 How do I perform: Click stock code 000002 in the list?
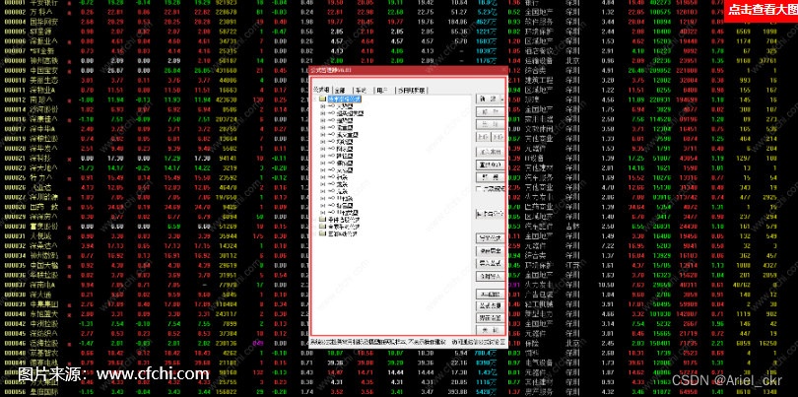(x=15, y=12)
